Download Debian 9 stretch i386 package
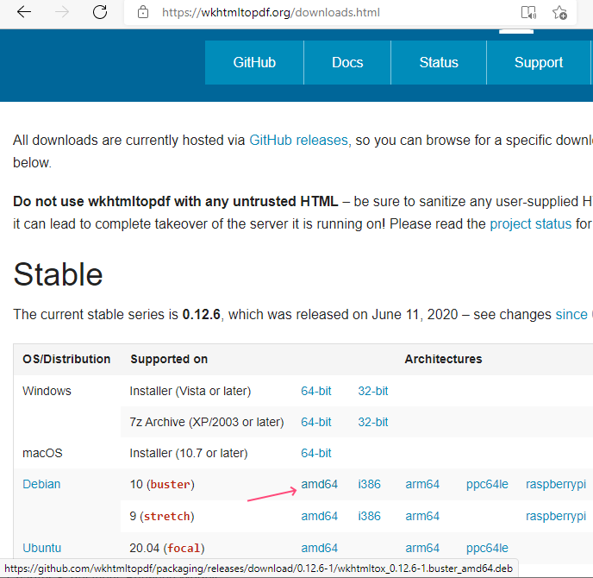The image size is (593, 578). pyautogui.click(x=370, y=516)
